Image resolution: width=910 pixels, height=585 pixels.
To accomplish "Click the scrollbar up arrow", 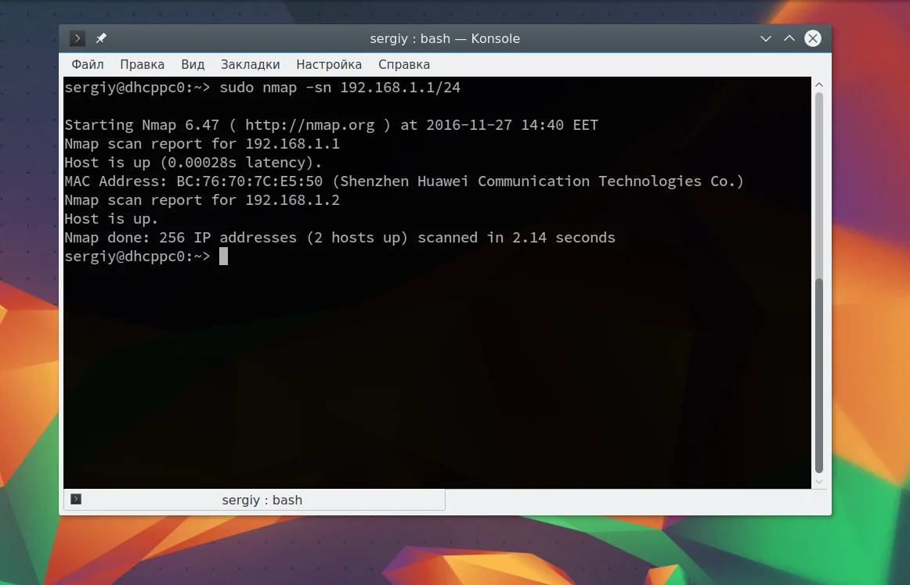I will click(819, 84).
